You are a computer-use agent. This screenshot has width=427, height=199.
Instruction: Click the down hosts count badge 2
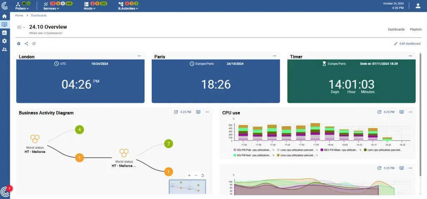click(92, 3)
